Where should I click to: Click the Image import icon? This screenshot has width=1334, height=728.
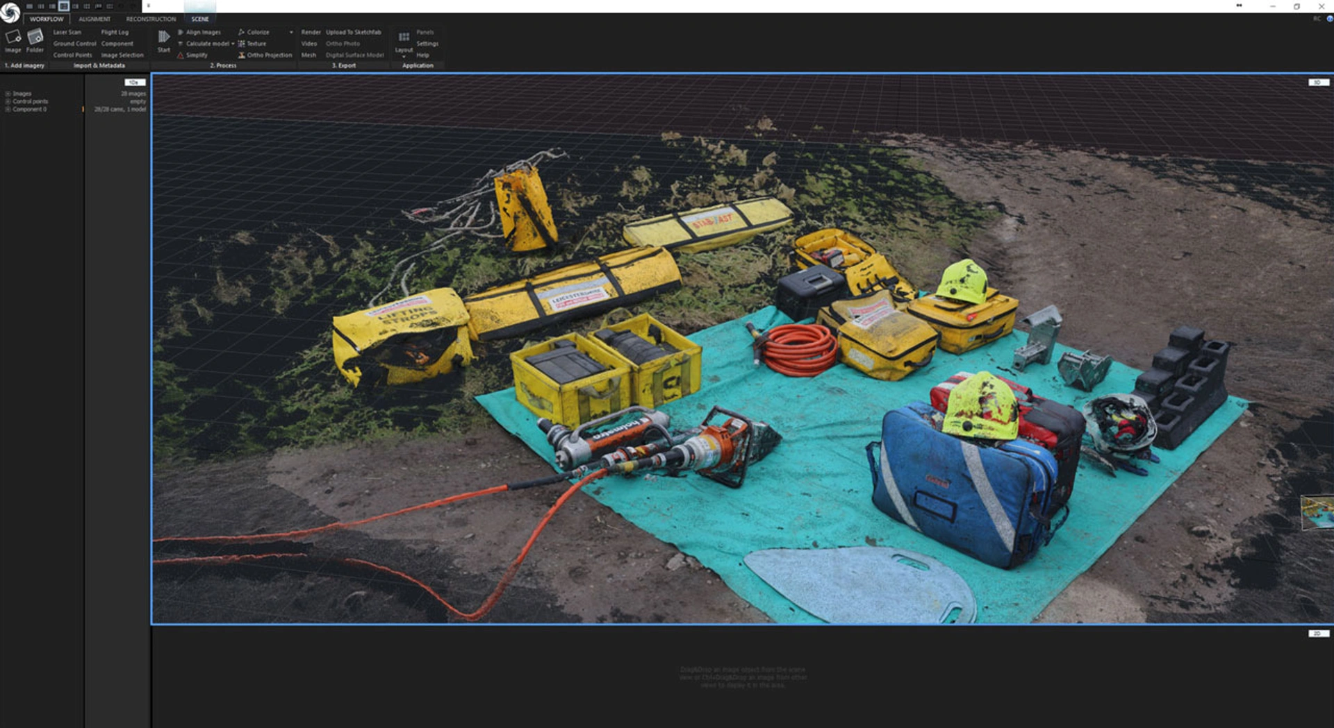(13, 37)
